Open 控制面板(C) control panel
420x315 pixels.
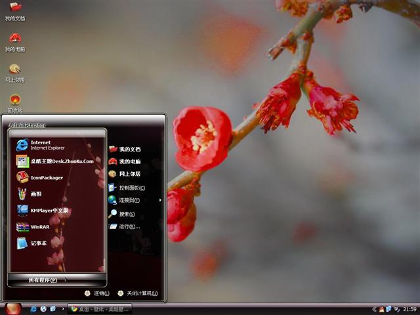tap(127, 188)
